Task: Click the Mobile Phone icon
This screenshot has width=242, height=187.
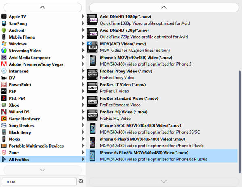Action: click(4, 37)
